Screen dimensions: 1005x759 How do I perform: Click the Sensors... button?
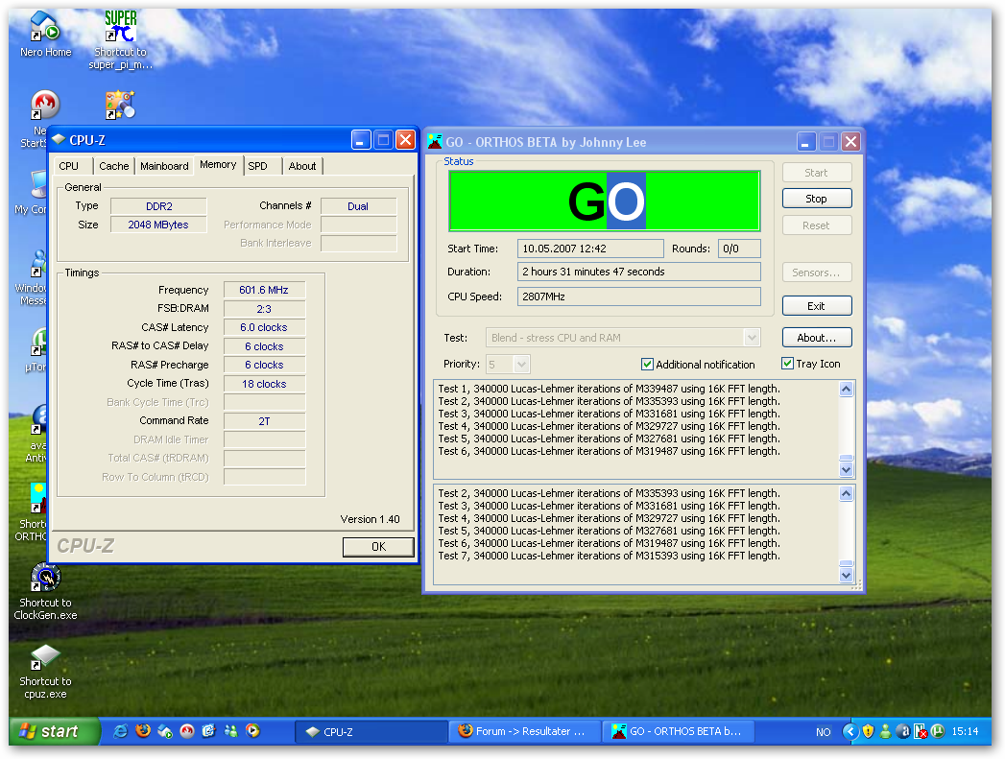pyautogui.click(x=817, y=273)
